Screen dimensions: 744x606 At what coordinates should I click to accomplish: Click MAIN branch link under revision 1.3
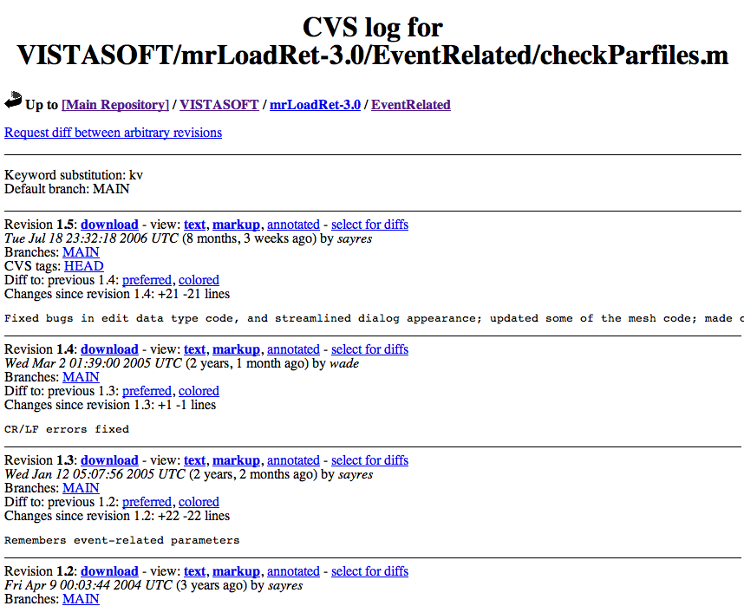(81, 488)
